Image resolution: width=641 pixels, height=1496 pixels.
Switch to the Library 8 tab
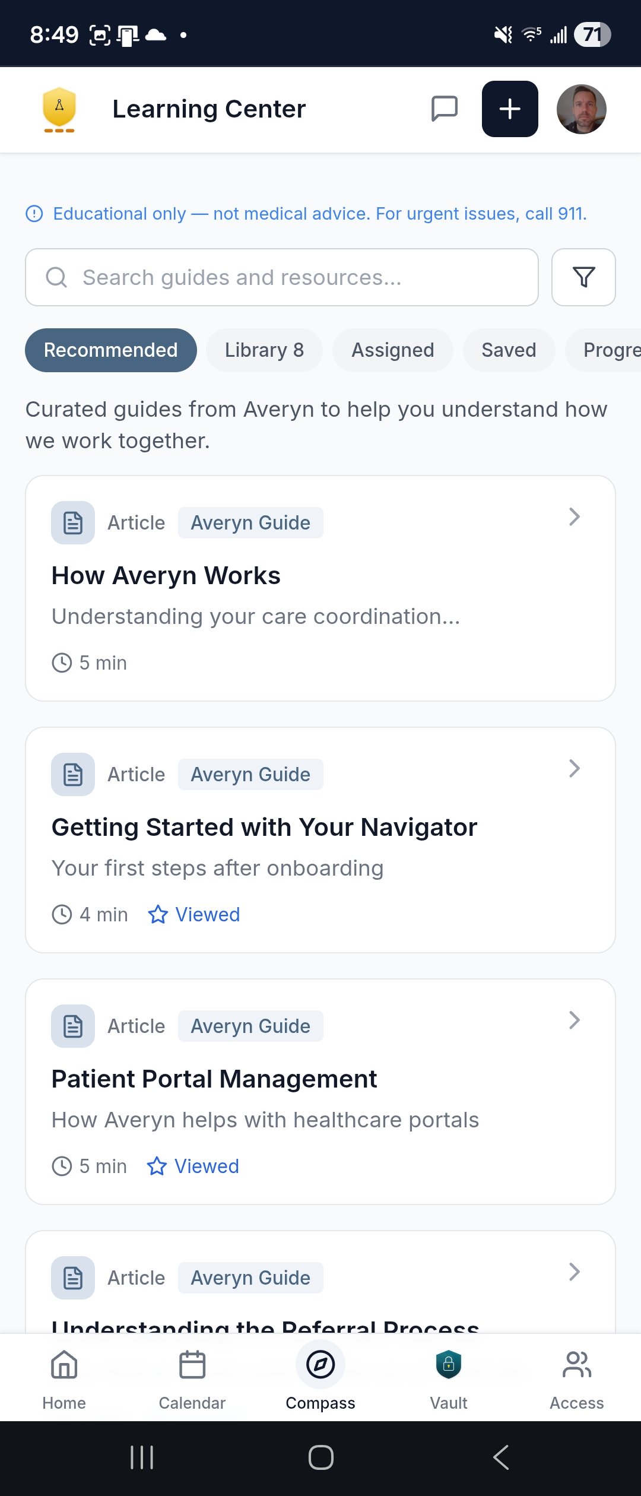264,350
